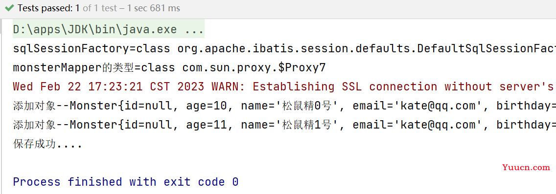556x194 pixels.
Task: Click the monsterMapper的类型 output line
Action: click(x=169, y=67)
